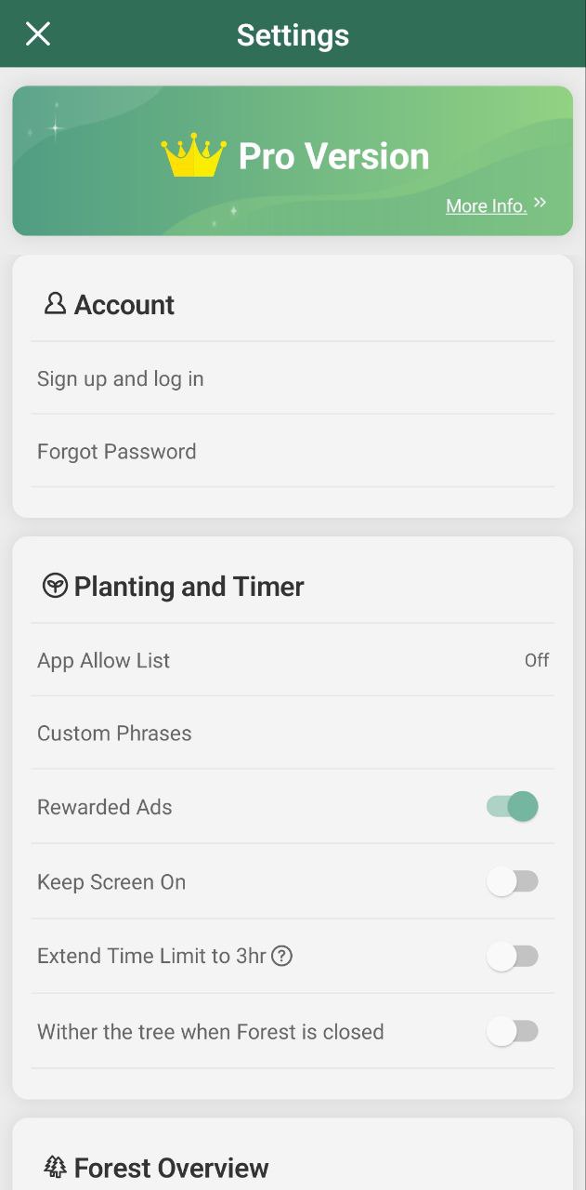Turn on Extend Time Limit to 3hr
The width and height of the screenshot is (586, 1190).
point(513,956)
